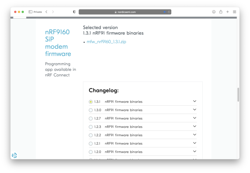Click the yellow minimize window button
Screen dimensions: 250x173
(x=19, y=12)
